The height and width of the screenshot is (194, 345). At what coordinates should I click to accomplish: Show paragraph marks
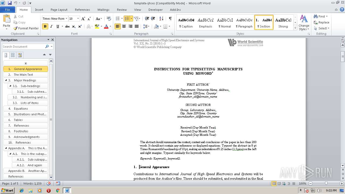[x=170, y=19]
